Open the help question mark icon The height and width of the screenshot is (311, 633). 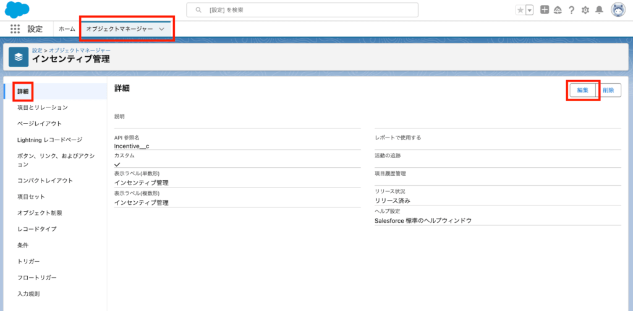point(572,10)
